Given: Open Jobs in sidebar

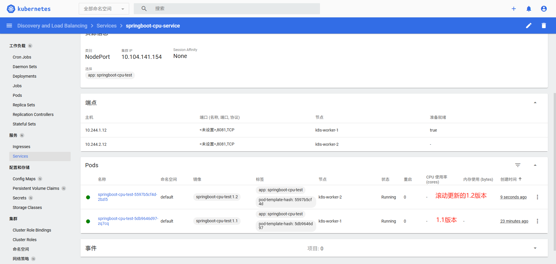Looking at the screenshot, I should pyautogui.click(x=17, y=86).
